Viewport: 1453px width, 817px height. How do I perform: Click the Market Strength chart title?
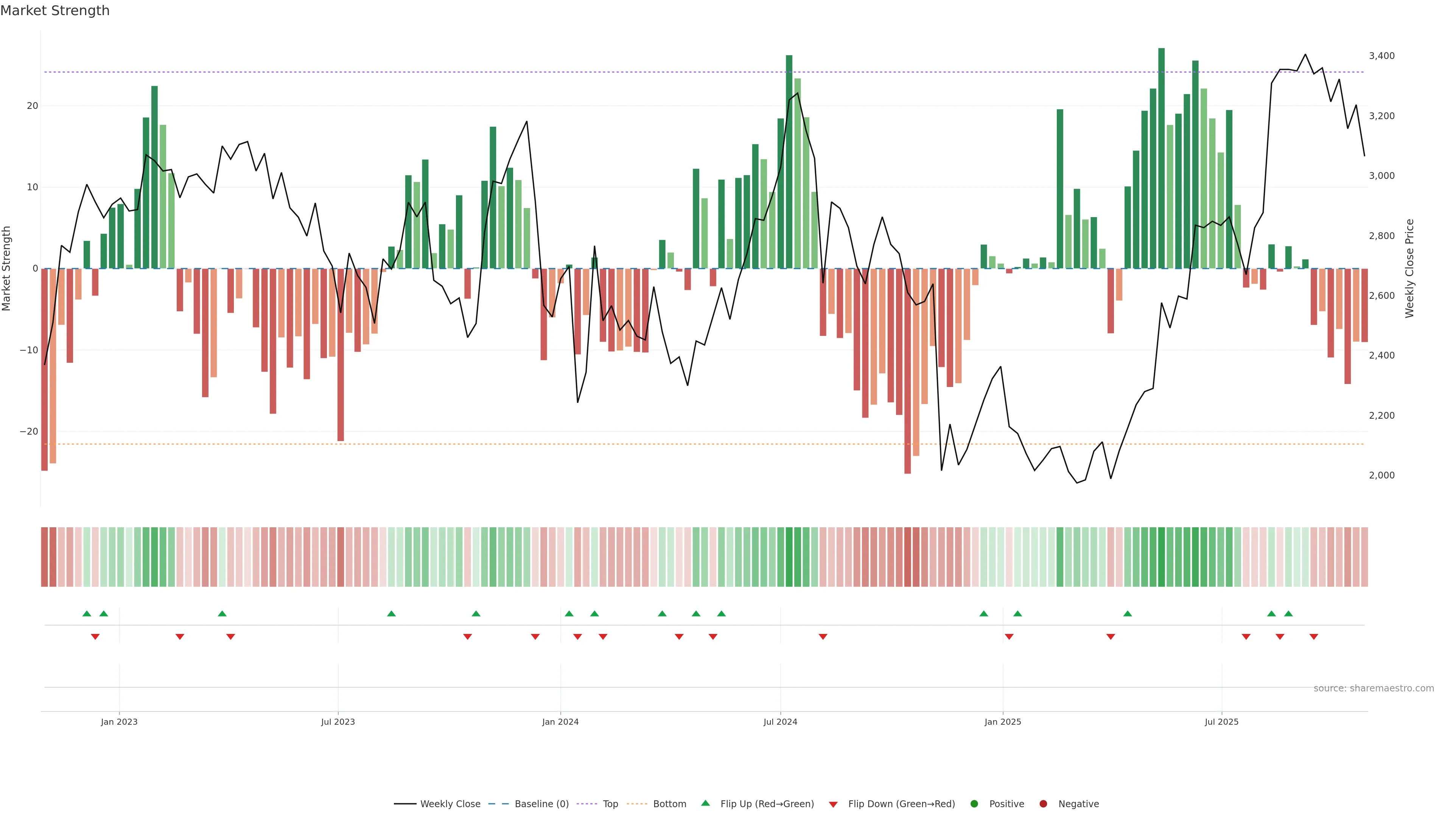pos(55,11)
